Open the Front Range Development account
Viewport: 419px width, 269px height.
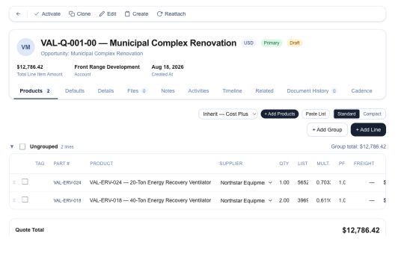click(x=107, y=67)
